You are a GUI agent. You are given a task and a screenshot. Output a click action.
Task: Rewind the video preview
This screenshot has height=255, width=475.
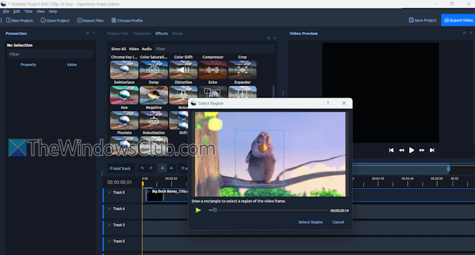point(402,150)
